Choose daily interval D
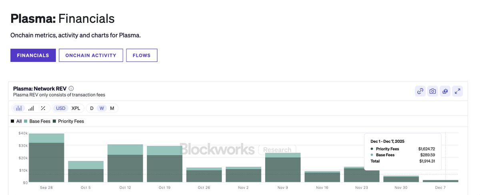This screenshot has height=195, width=480. pyautogui.click(x=92, y=108)
